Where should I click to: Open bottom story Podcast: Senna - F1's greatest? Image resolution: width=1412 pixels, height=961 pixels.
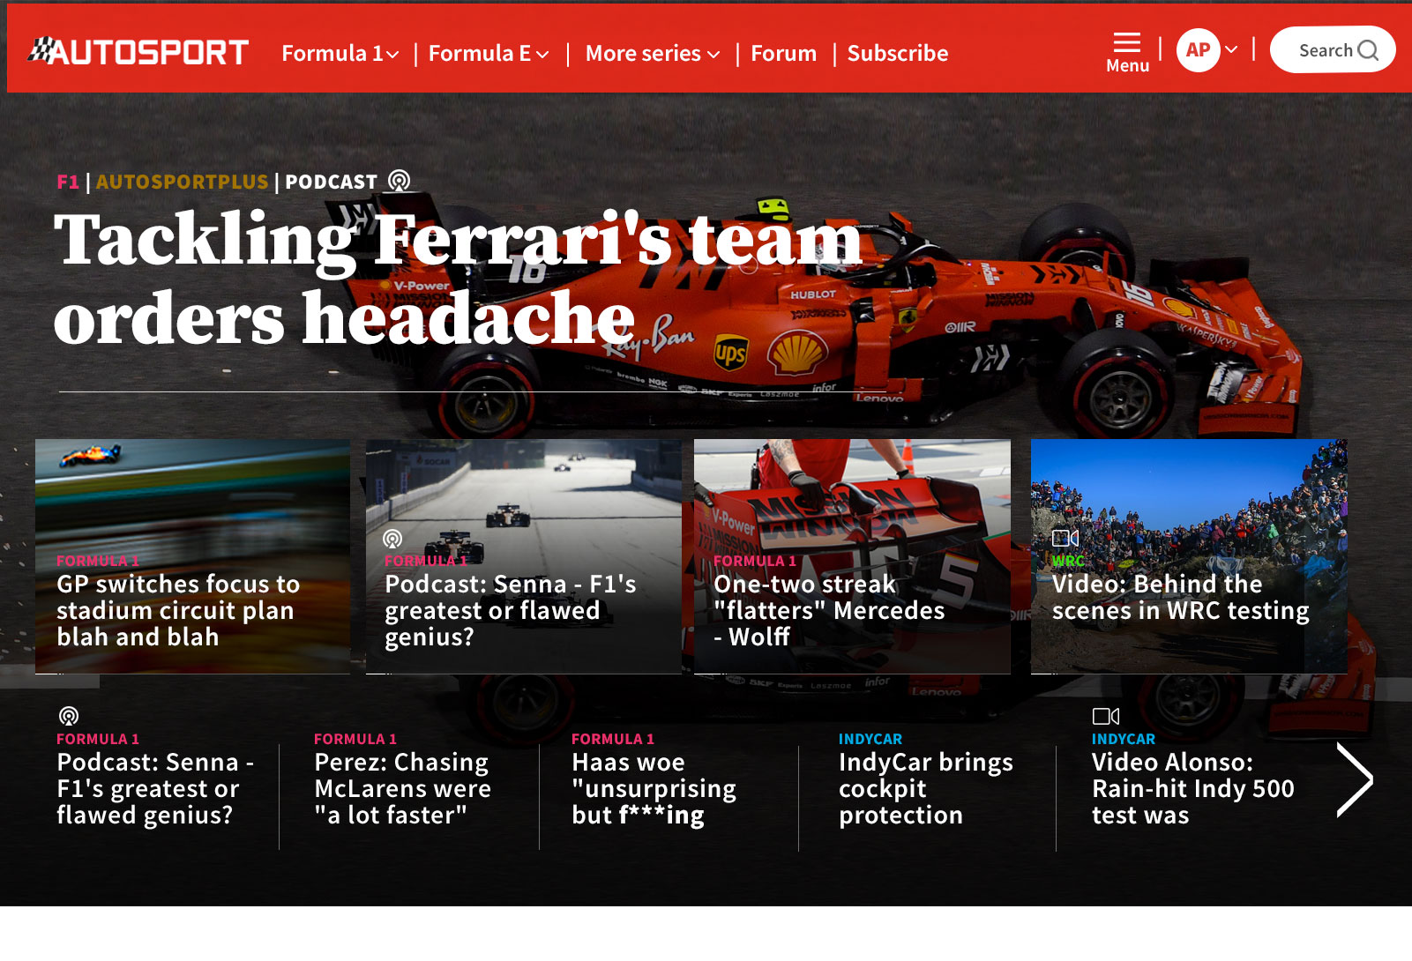pyautogui.click(x=155, y=788)
